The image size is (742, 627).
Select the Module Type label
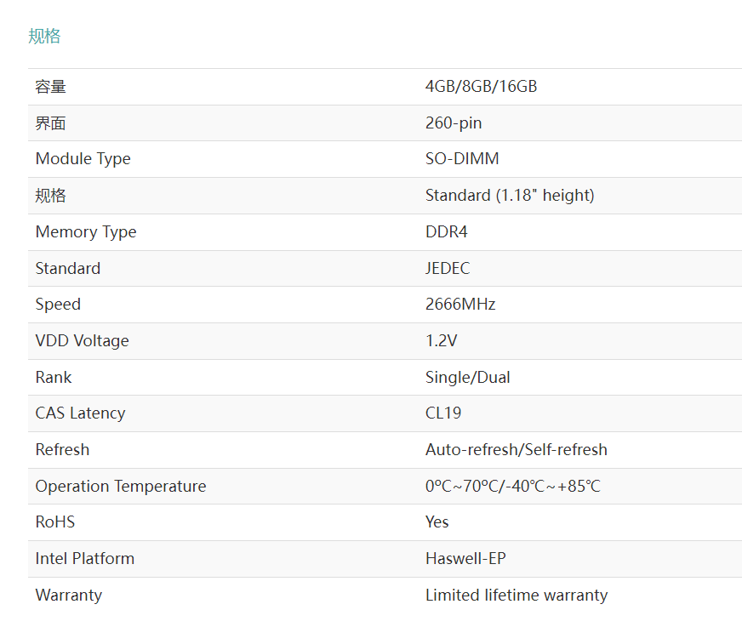pos(83,159)
